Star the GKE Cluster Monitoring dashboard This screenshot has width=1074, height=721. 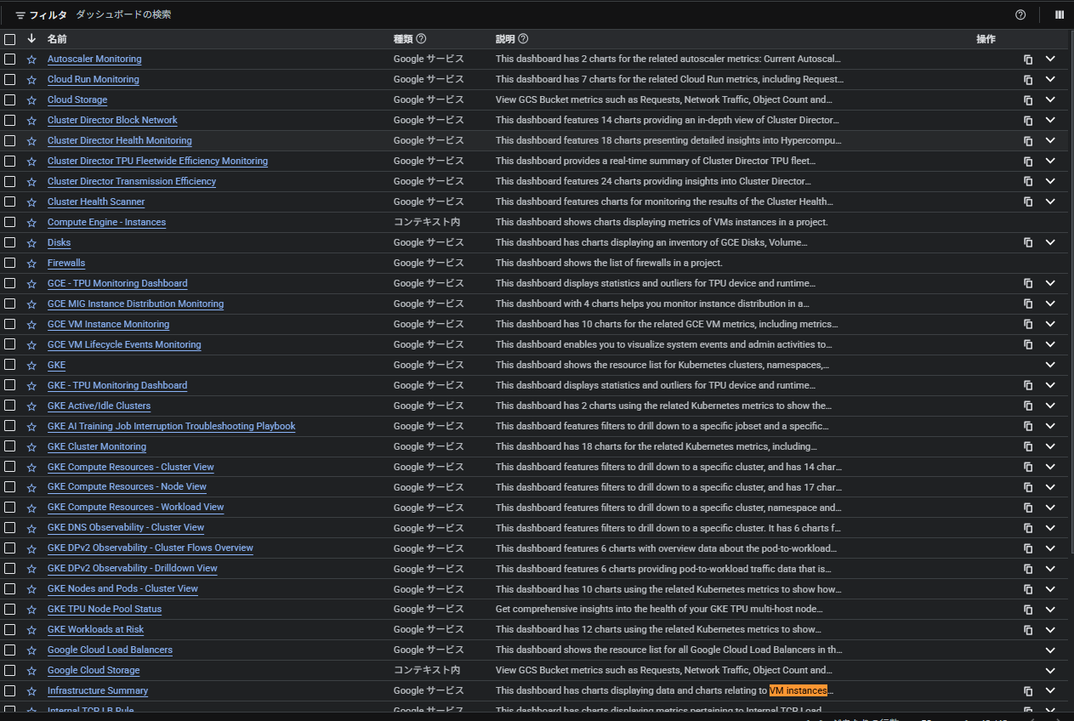(x=31, y=447)
